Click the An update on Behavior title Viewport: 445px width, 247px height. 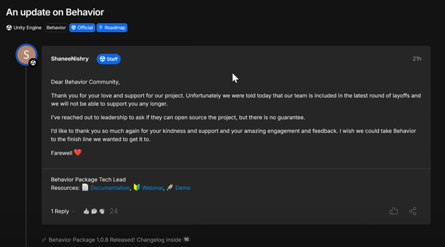click(55, 12)
